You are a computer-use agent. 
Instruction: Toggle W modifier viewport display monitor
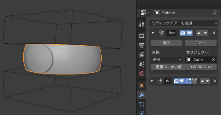(182, 81)
